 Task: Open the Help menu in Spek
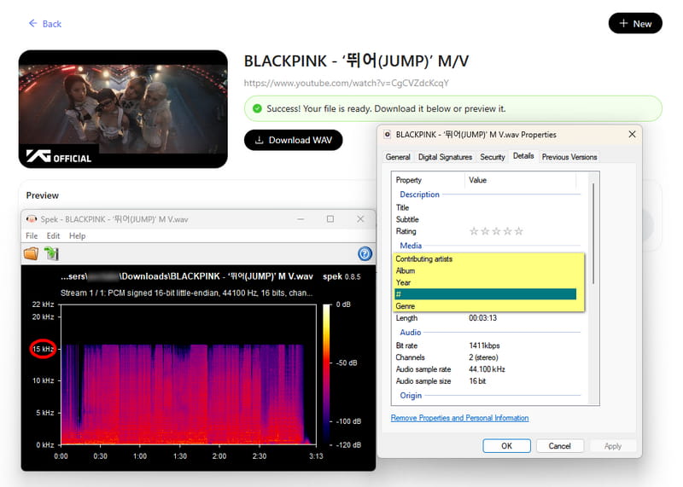coord(77,236)
